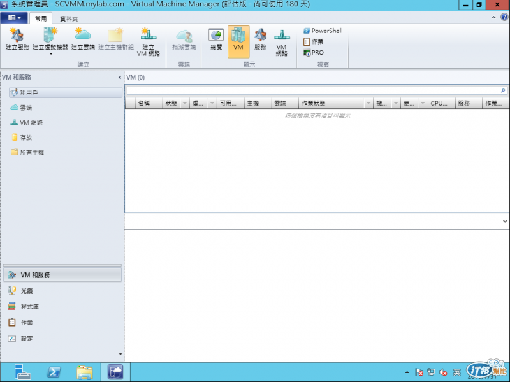Open the 擁... column filter dropdown

click(396, 103)
